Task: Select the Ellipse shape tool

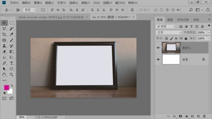Action: point(11,69)
